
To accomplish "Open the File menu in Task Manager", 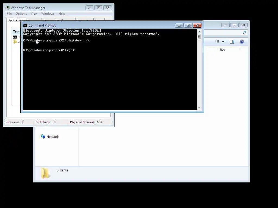I will 9,14.
